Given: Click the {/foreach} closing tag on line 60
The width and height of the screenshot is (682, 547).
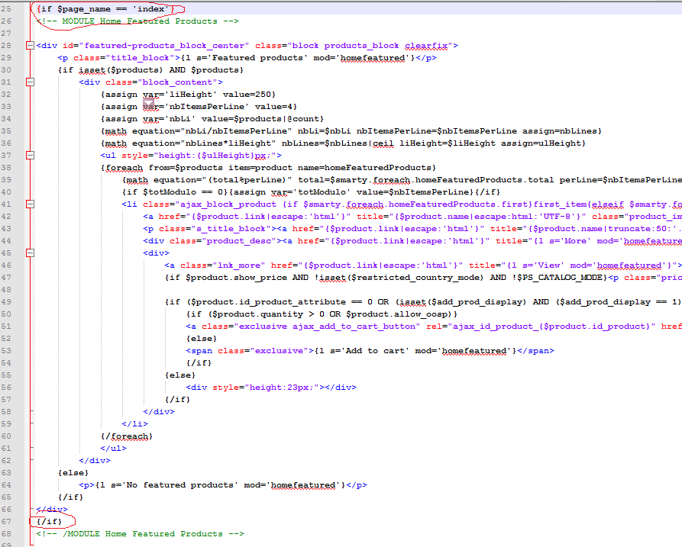Looking at the screenshot, I should tap(127, 436).
